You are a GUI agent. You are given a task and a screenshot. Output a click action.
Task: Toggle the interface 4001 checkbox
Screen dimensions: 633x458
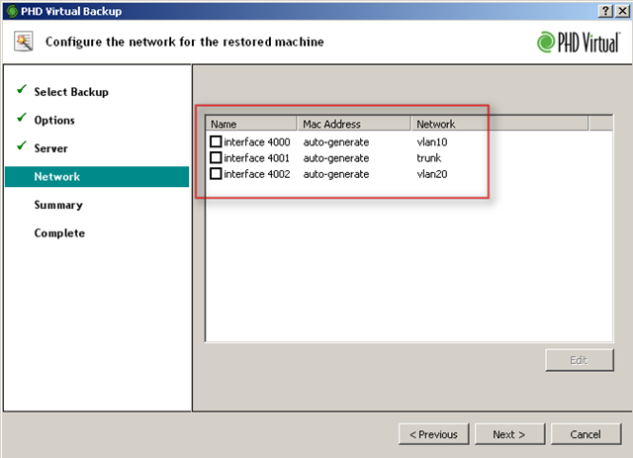[x=216, y=158]
